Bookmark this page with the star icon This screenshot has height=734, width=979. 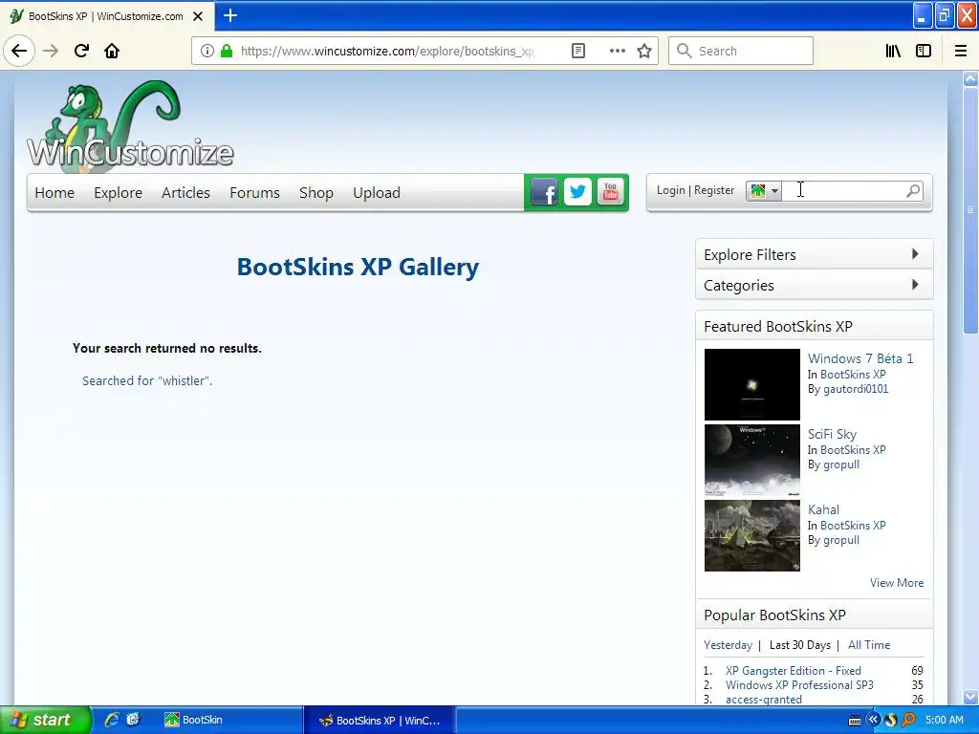coord(644,51)
